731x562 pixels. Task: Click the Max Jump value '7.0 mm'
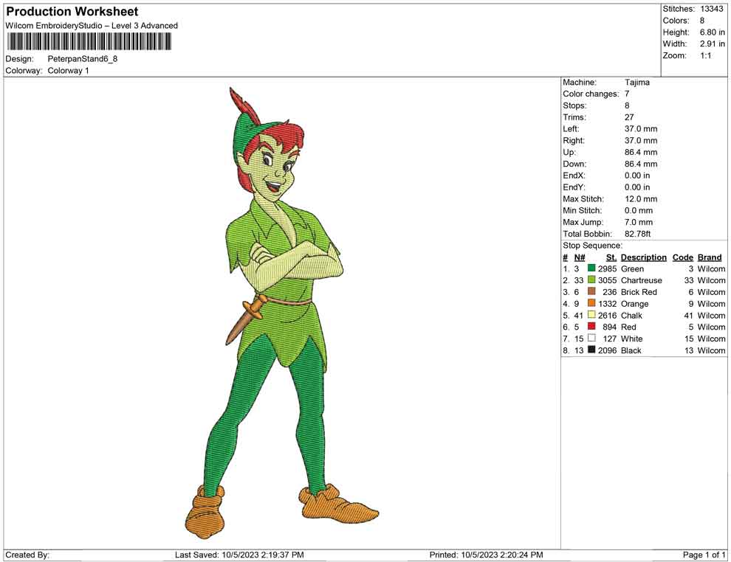639,222
